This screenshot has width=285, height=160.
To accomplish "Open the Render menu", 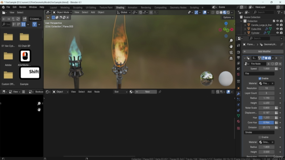I will pyautogui.click(x=23, y=7).
